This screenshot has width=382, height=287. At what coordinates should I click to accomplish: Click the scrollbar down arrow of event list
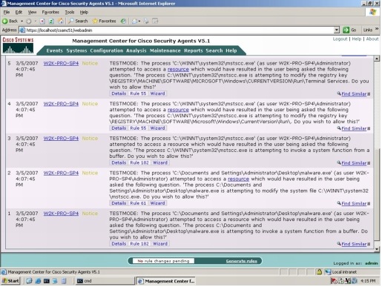[x=377, y=249]
